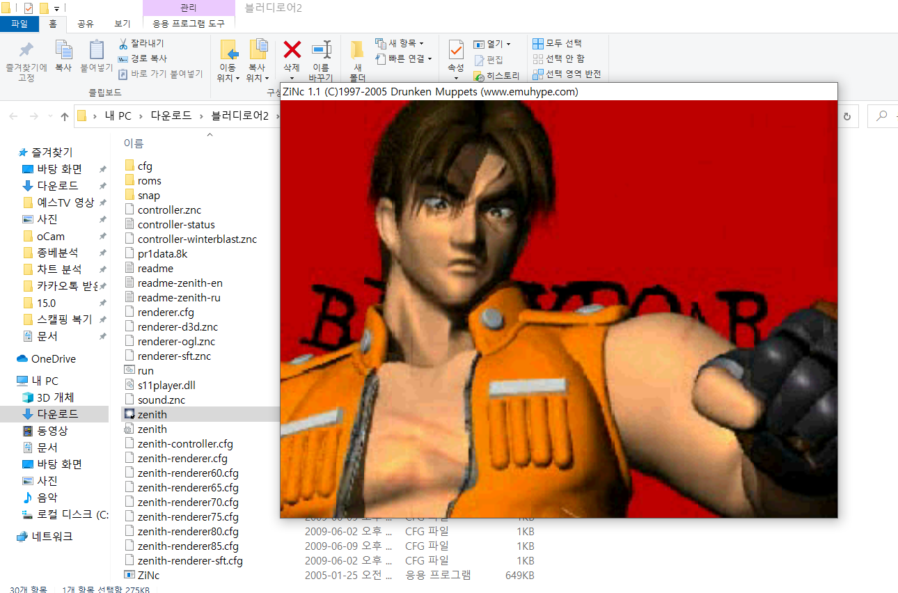The image size is (898, 593).
Task: Open the 파일 (File) tab
Action: 19,24
